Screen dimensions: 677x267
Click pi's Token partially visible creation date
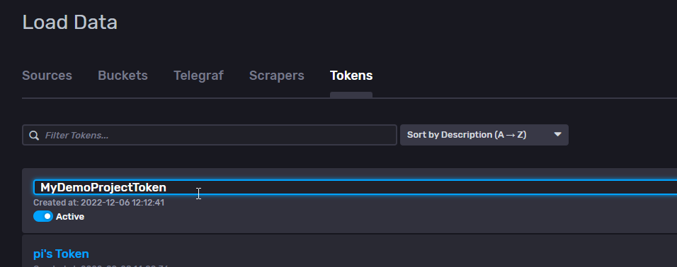coord(101,266)
